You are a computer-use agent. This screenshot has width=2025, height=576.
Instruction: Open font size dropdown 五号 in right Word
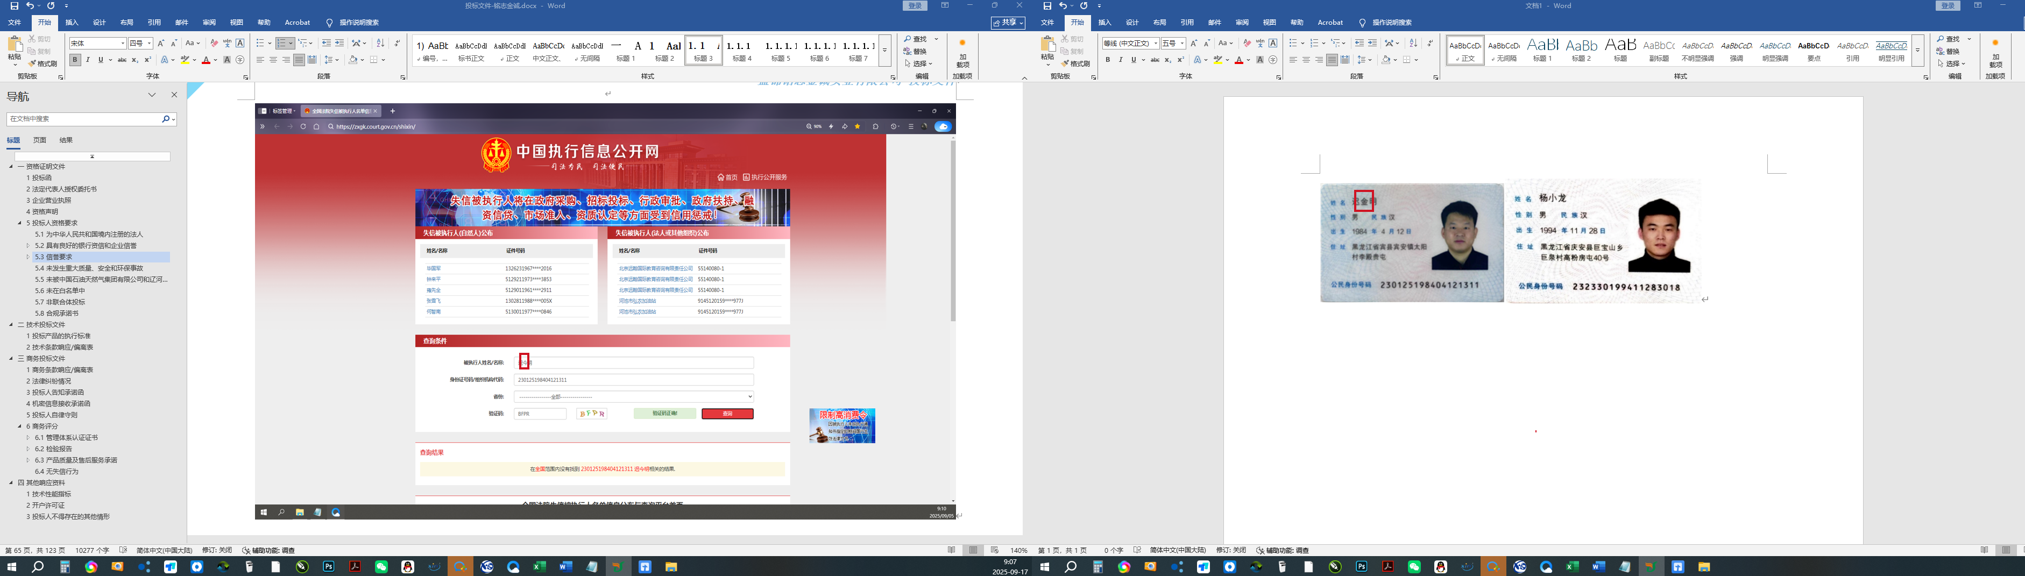pyautogui.click(x=1181, y=43)
